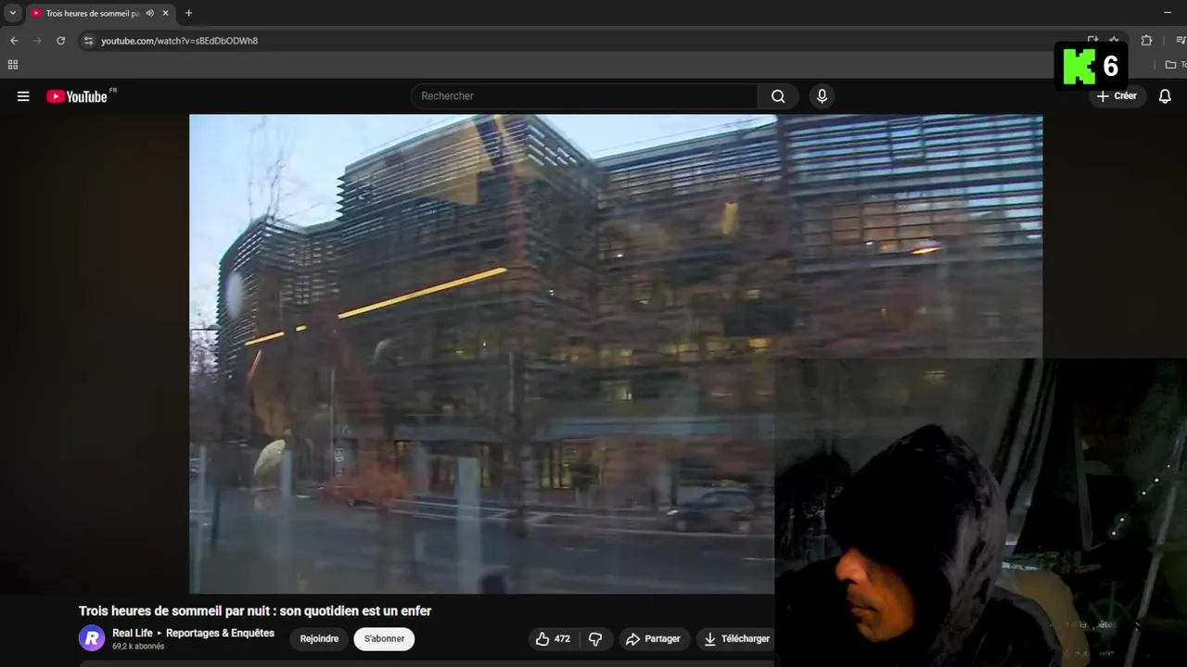
Task: Click the browser forward arrow
Action: tap(37, 41)
